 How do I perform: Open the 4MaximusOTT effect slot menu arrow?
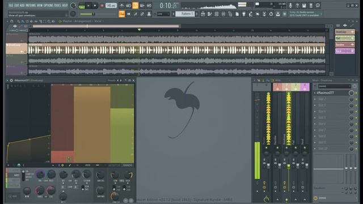click(x=315, y=93)
